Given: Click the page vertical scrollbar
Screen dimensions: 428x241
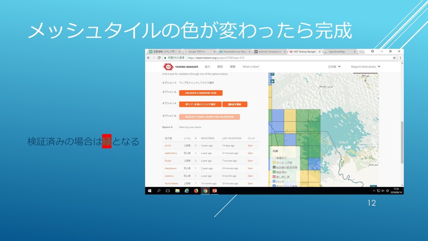Looking at the screenshot, I should point(402,142).
